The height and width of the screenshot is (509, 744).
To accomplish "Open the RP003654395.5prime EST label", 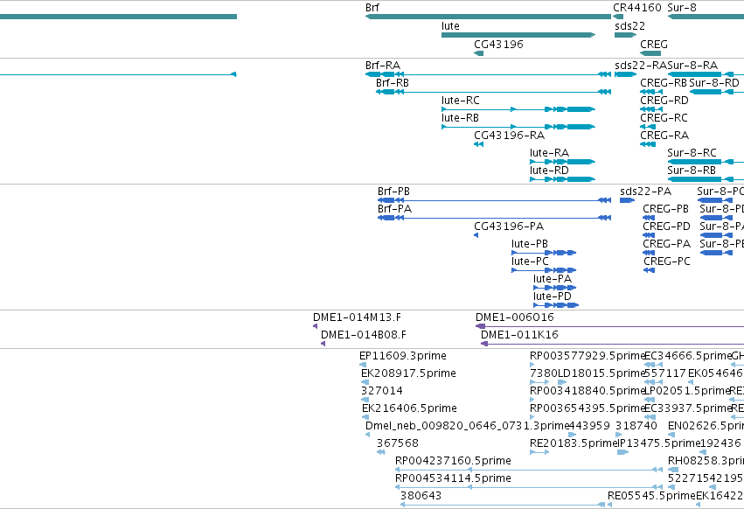I will 588,408.
